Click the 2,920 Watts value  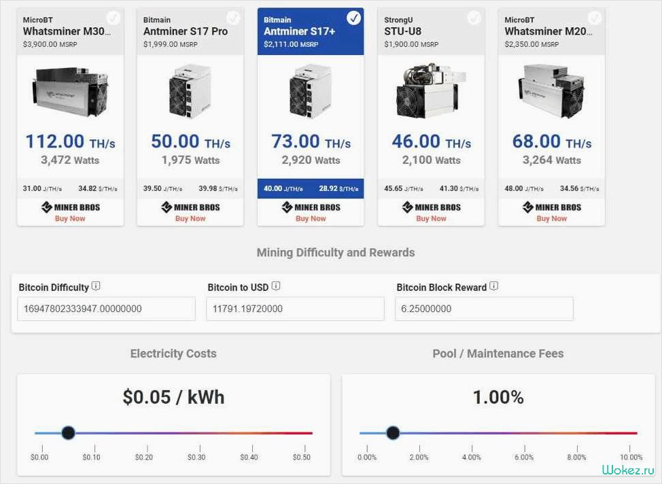pyautogui.click(x=311, y=160)
